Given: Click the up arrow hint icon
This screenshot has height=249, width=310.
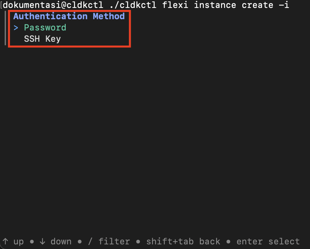Looking at the screenshot, I should click(5, 241).
